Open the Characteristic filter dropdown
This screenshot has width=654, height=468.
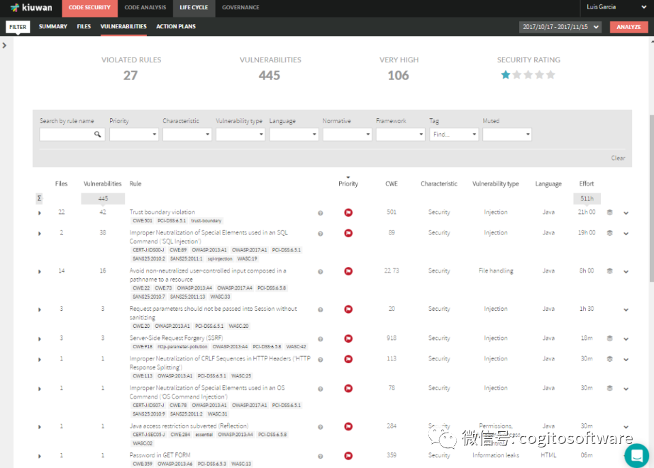187,134
